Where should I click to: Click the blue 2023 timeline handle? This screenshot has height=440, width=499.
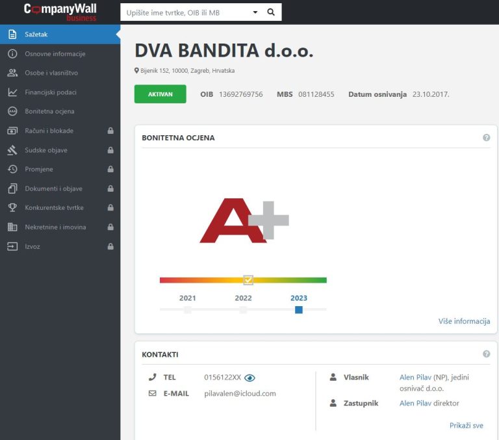298,309
